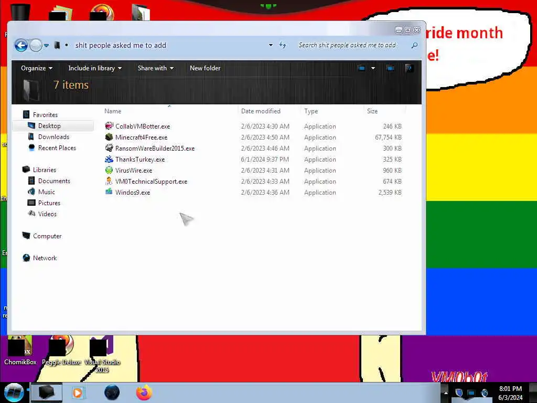This screenshot has width=537, height=403.
Task: Click the Forward navigation arrow button
Action: tap(36, 45)
